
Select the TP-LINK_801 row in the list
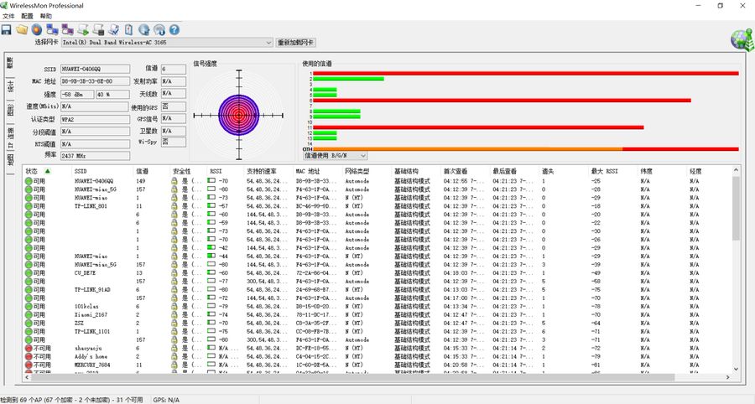[x=378, y=206]
